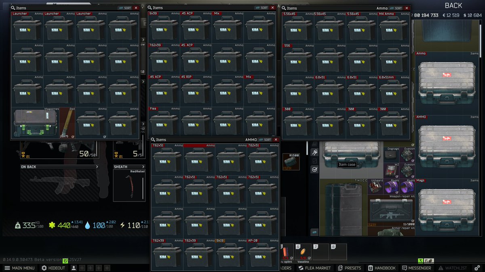485x272 pixels.
Task: Select the item case tagged Mags
Action: click(x=447, y=208)
